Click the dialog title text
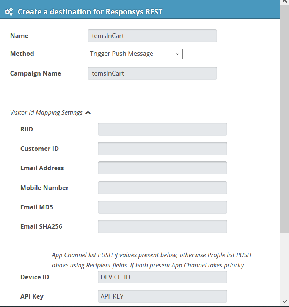The height and width of the screenshot is (307, 289). point(90,12)
